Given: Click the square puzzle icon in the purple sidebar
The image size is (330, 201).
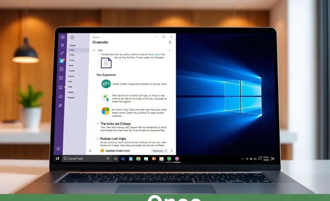Looking at the screenshot, I should coord(61,78).
